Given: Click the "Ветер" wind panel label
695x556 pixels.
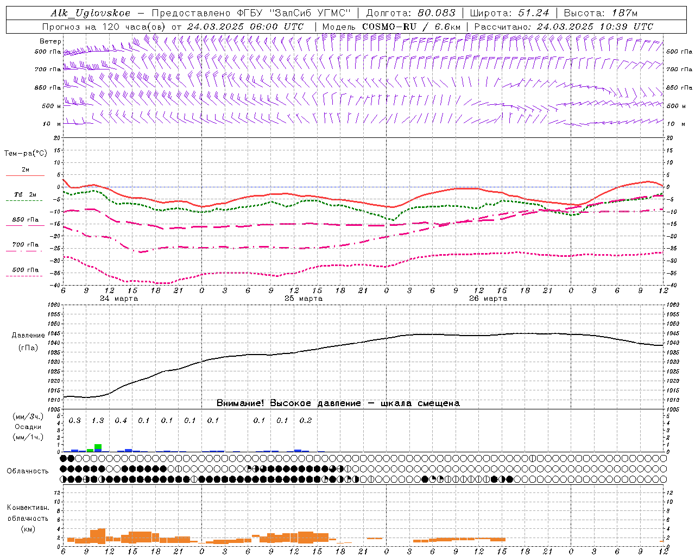Looking at the screenshot, I should point(50,41).
